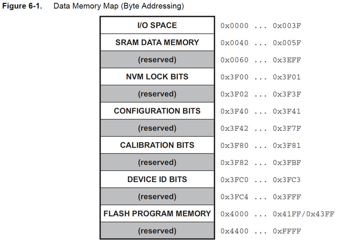Select the NVM LOCK BITS block
This screenshot has width=338, height=243.
coord(157,77)
